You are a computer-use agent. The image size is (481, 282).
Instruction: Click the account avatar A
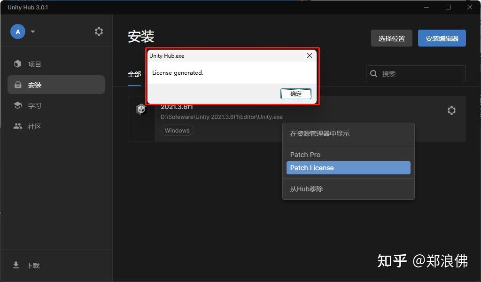(x=17, y=31)
